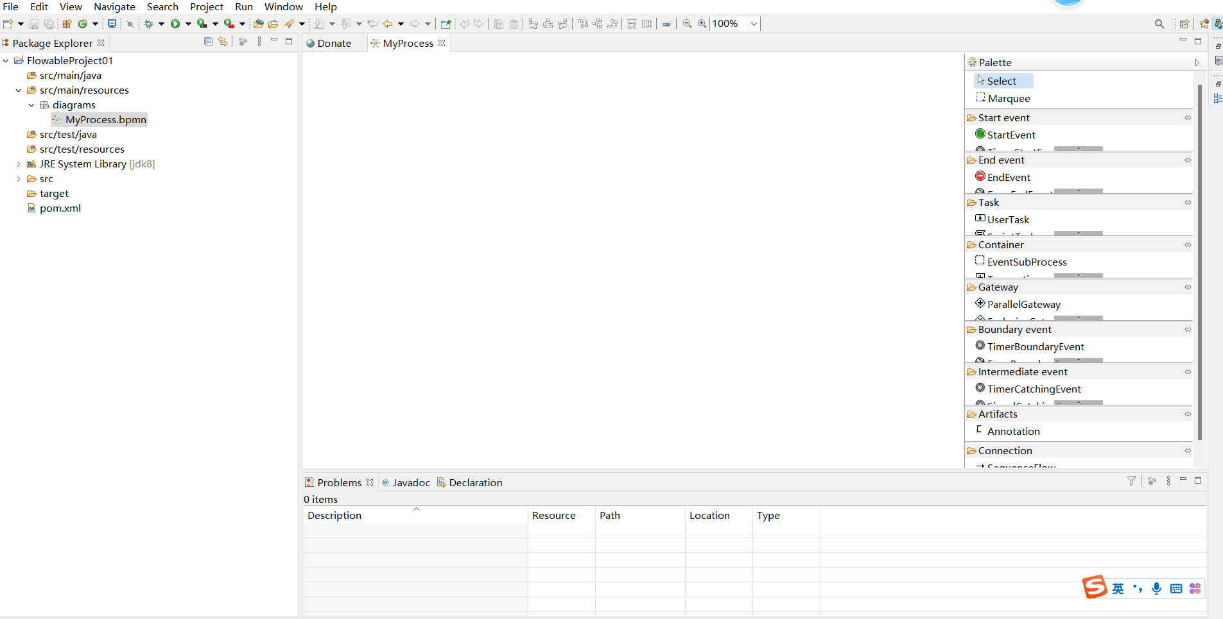The width and height of the screenshot is (1223, 619).
Task: Switch to the Javadoc tab
Action: (x=411, y=482)
